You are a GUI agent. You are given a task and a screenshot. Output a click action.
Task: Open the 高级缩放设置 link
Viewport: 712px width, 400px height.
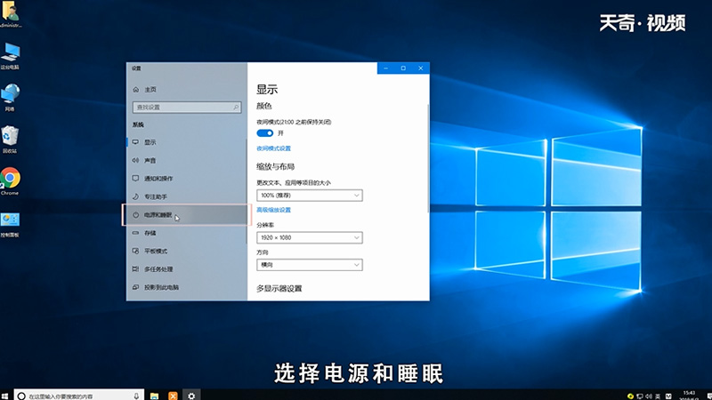(x=273, y=210)
